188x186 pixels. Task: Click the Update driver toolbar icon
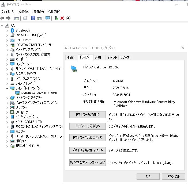point(56,18)
